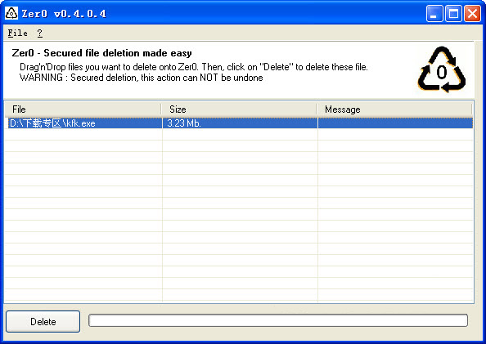The image size is (486, 344).
Task: Minimize the Zer0 window
Action: (434, 14)
